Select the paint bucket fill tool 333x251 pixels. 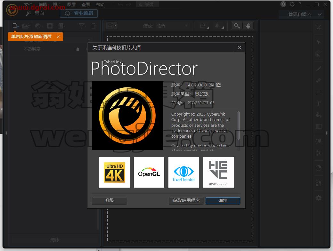click(318, 115)
